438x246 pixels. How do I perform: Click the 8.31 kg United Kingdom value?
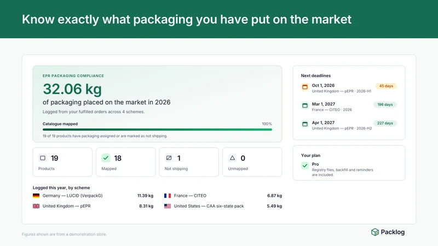click(146, 206)
